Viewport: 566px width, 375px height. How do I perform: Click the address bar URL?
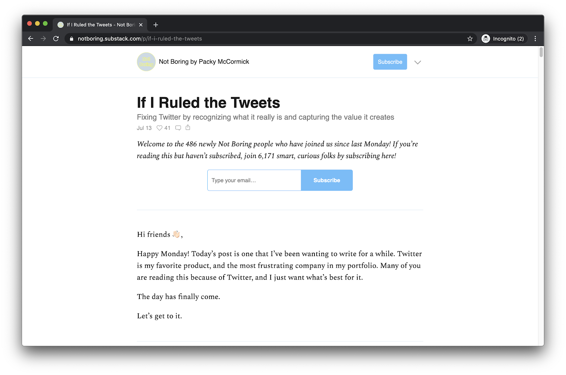(x=140, y=39)
